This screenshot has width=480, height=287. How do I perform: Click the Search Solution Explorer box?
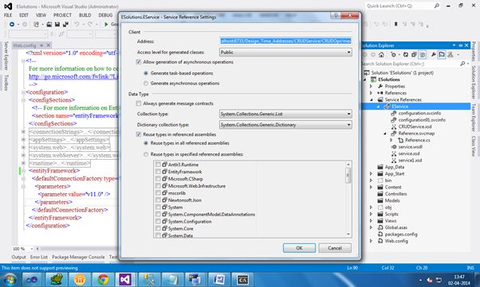click(410, 64)
